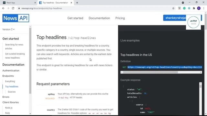Click the Example response label
The width and height of the screenshot is (207, 116).
(130, 80)
